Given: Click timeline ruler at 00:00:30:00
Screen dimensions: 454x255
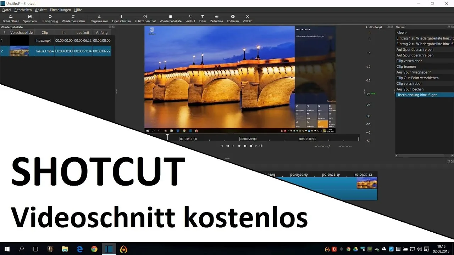Looking at the screenshot, I should (299, 175).
